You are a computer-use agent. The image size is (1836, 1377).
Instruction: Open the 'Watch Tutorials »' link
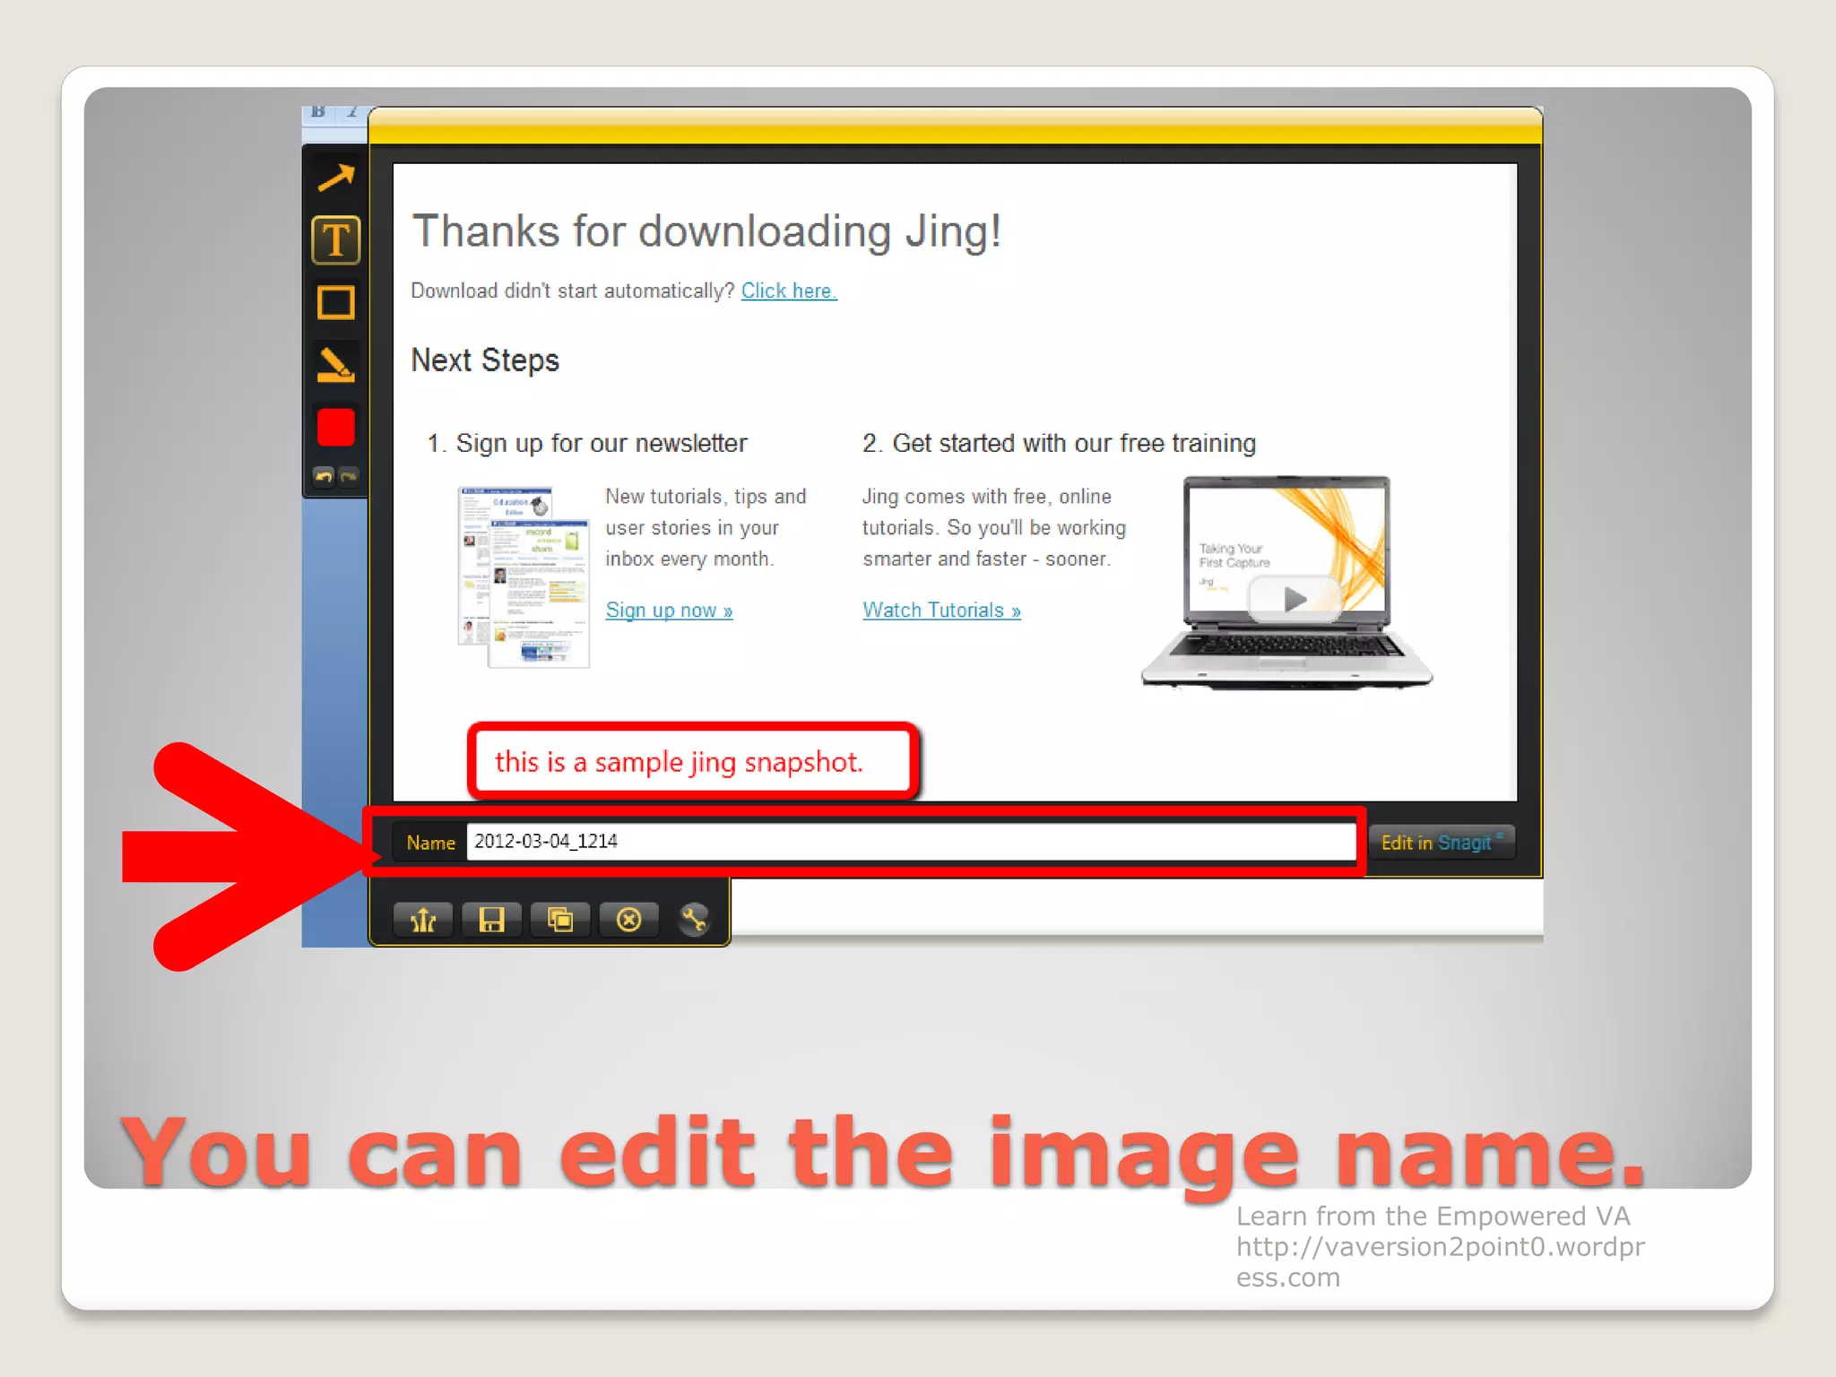point(941,611)
